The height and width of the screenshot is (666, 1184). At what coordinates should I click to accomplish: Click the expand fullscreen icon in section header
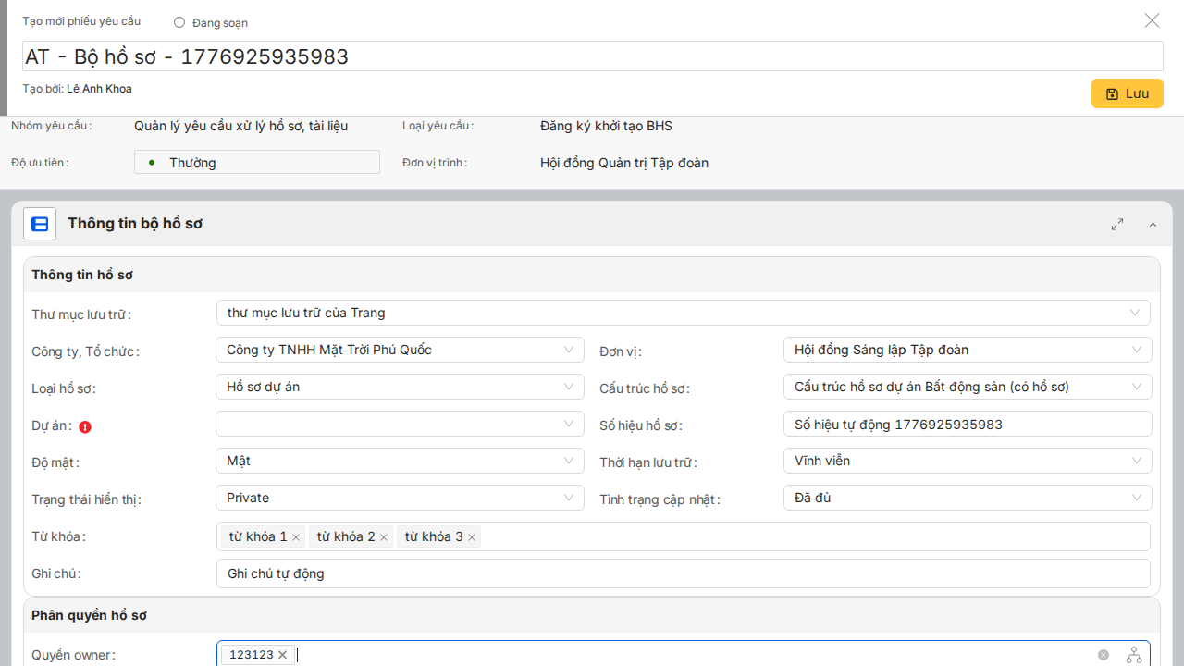point(1117,224)
